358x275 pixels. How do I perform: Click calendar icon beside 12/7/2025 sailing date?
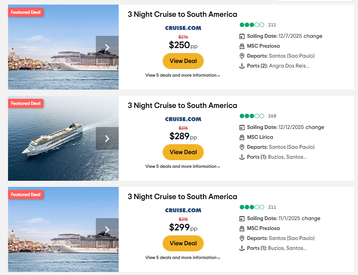[x=242, y=36]
